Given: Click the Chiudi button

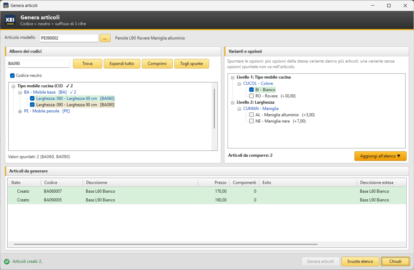Looking at the screenshot, I should point(395,262).
